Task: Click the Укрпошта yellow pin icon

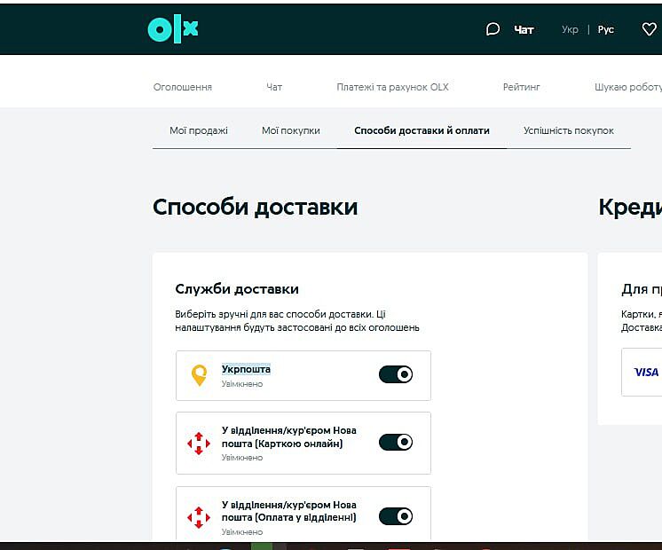Action: [x=200, y=375]
